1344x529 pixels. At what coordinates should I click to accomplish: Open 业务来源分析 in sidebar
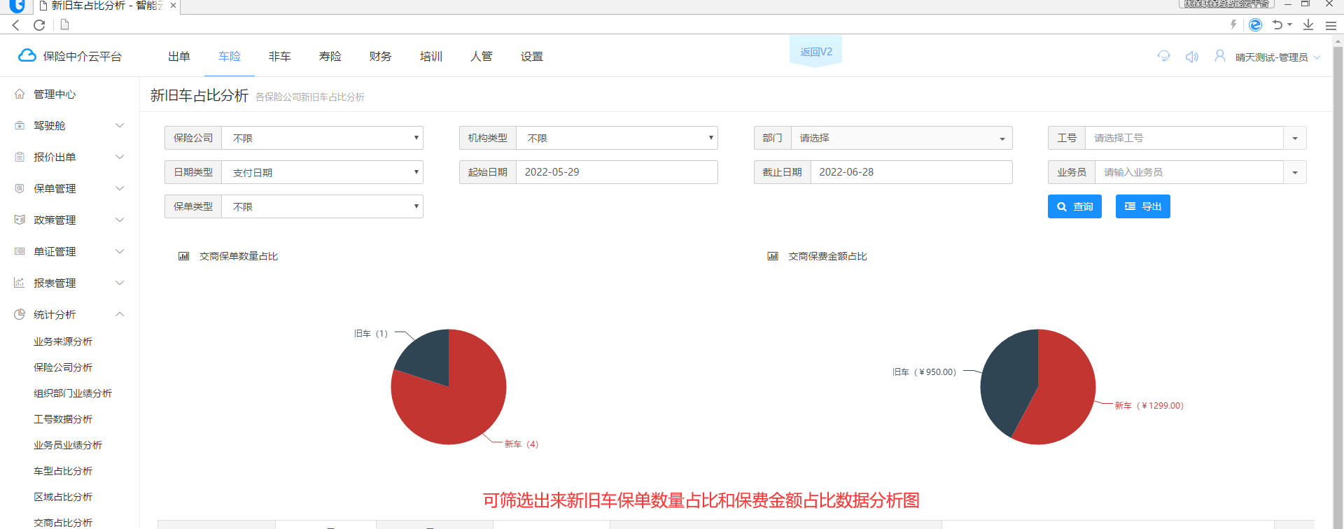pos(63,341)
